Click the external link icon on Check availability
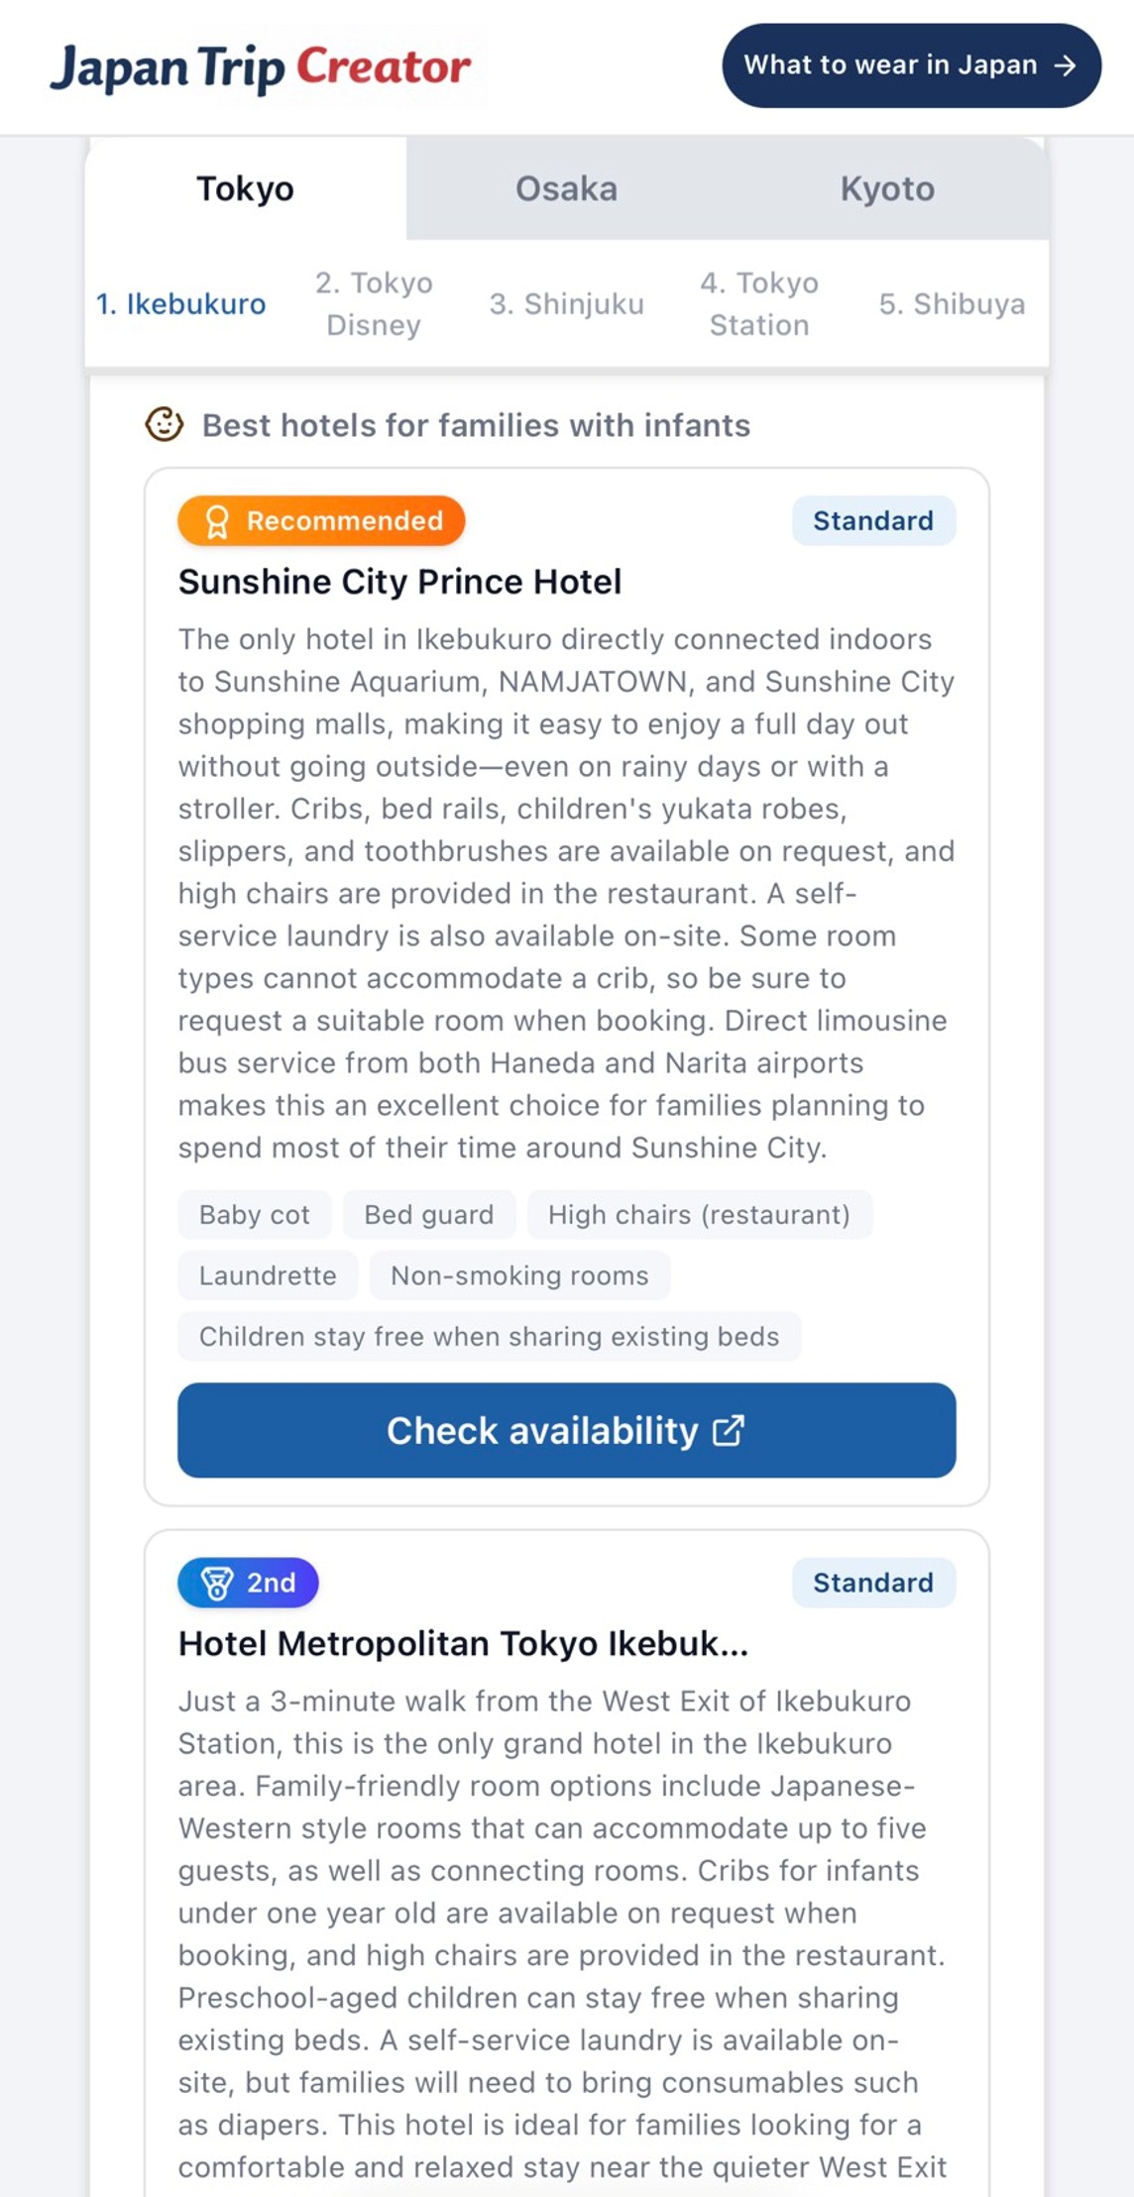The image size is (1134, 2197). [729, 1430]
